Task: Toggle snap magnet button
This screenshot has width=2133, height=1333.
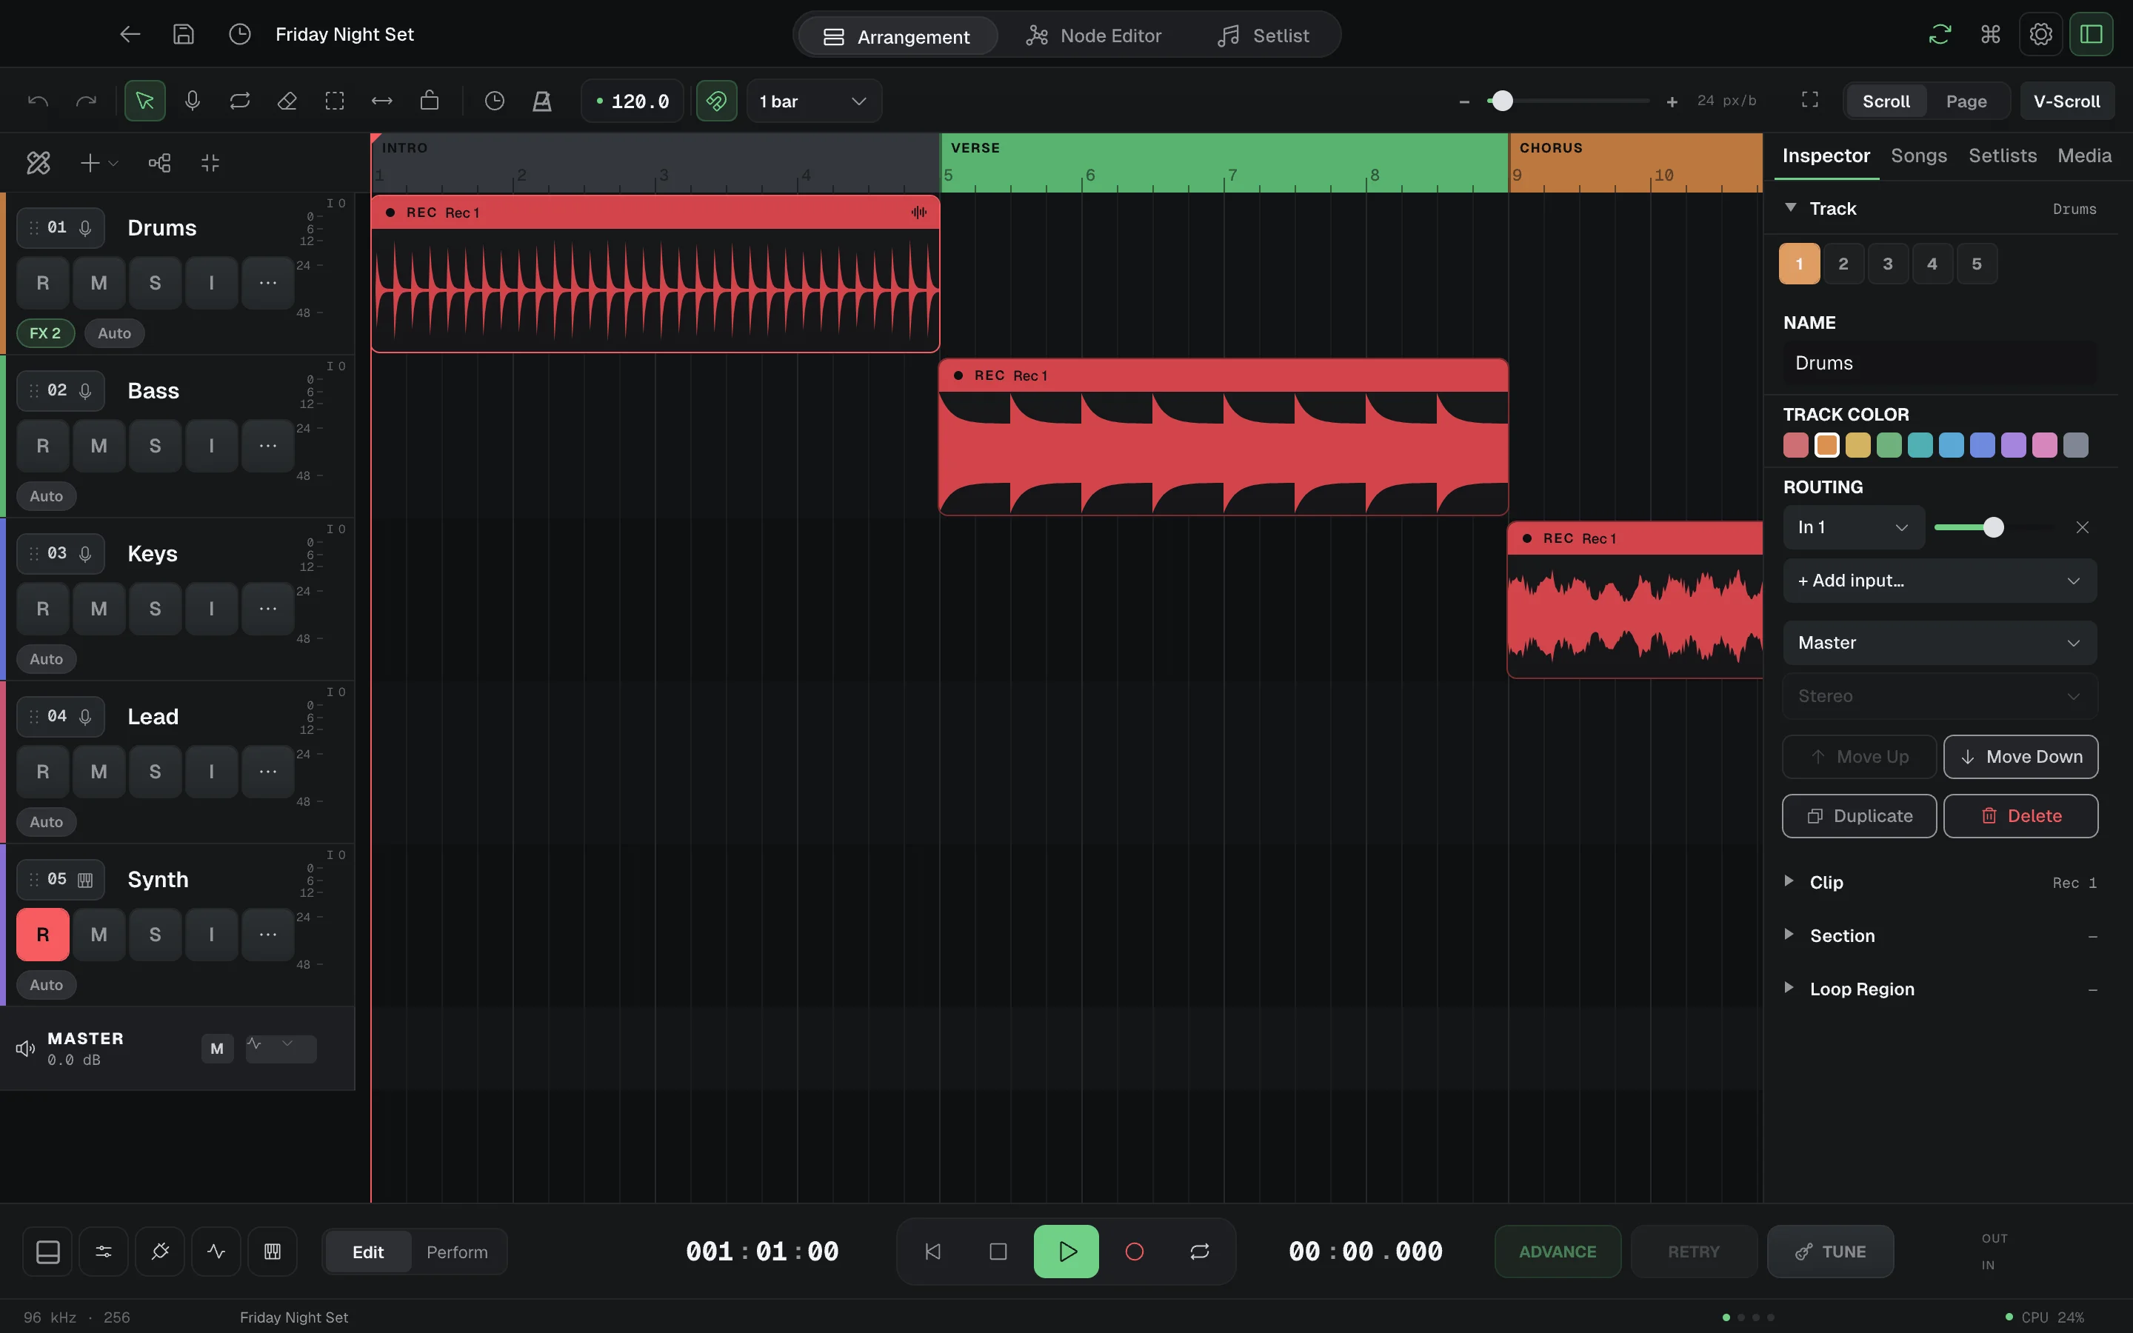Action: point(717,101)
